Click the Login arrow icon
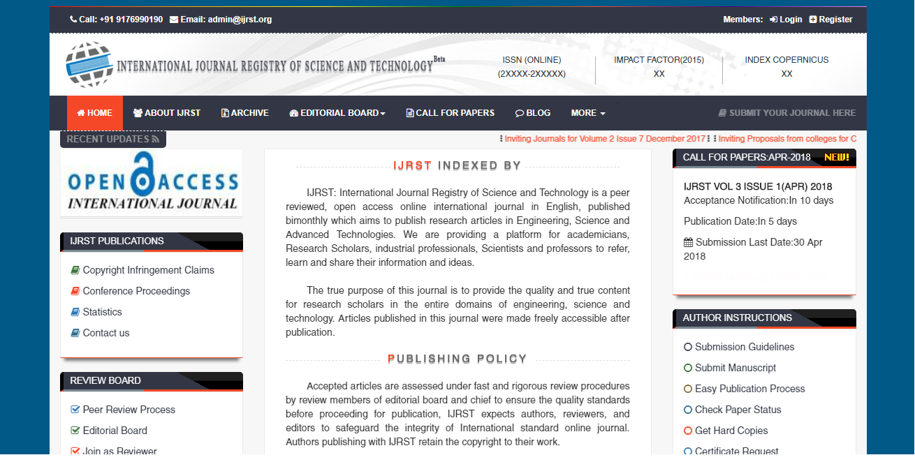This screenshot has height=462, width=915. [x=773, y=20]
